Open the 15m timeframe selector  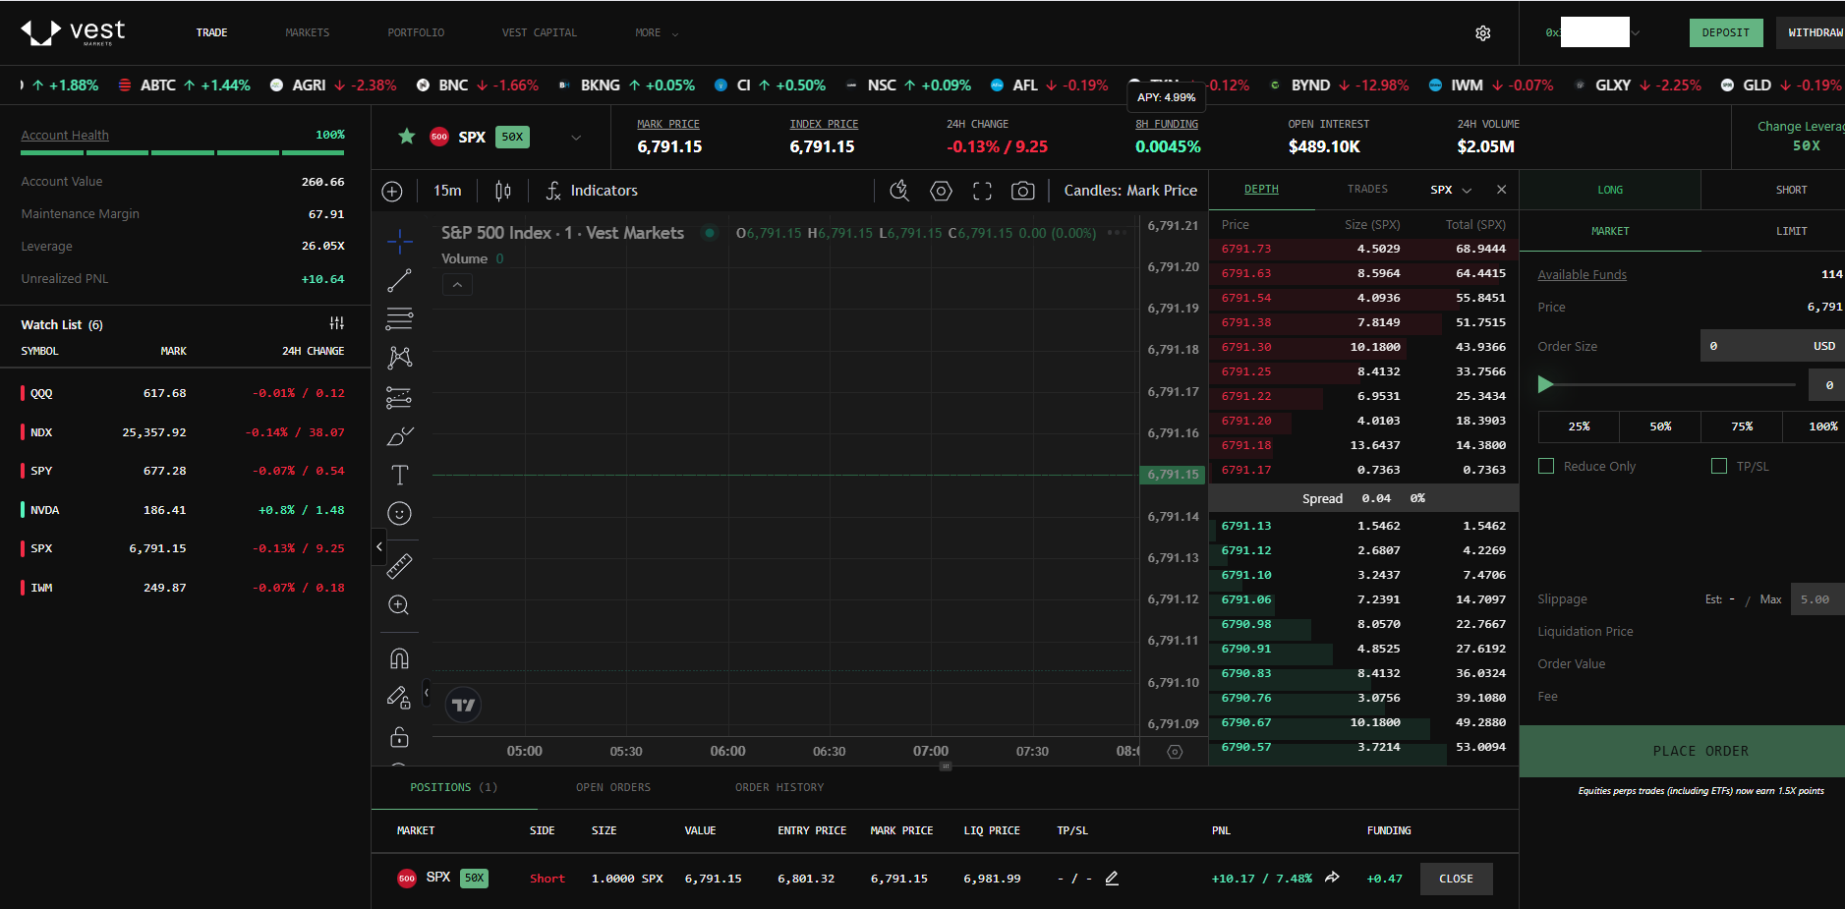pyautogui.click(x=447, y=191)
